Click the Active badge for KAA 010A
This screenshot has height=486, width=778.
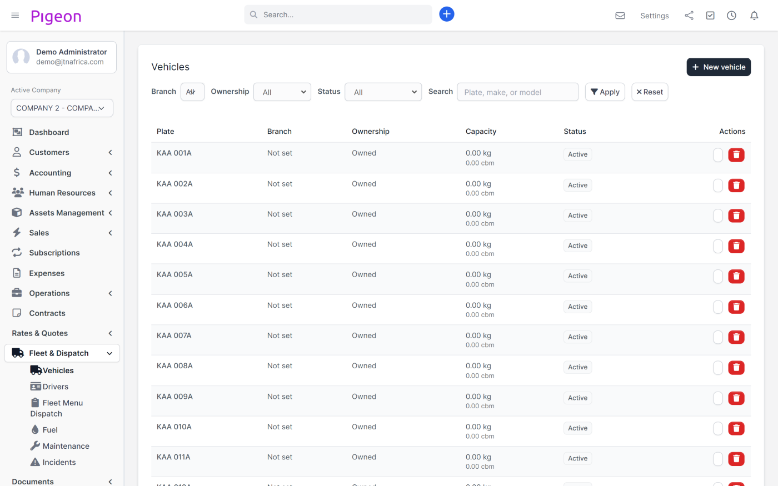coord(577,428)
